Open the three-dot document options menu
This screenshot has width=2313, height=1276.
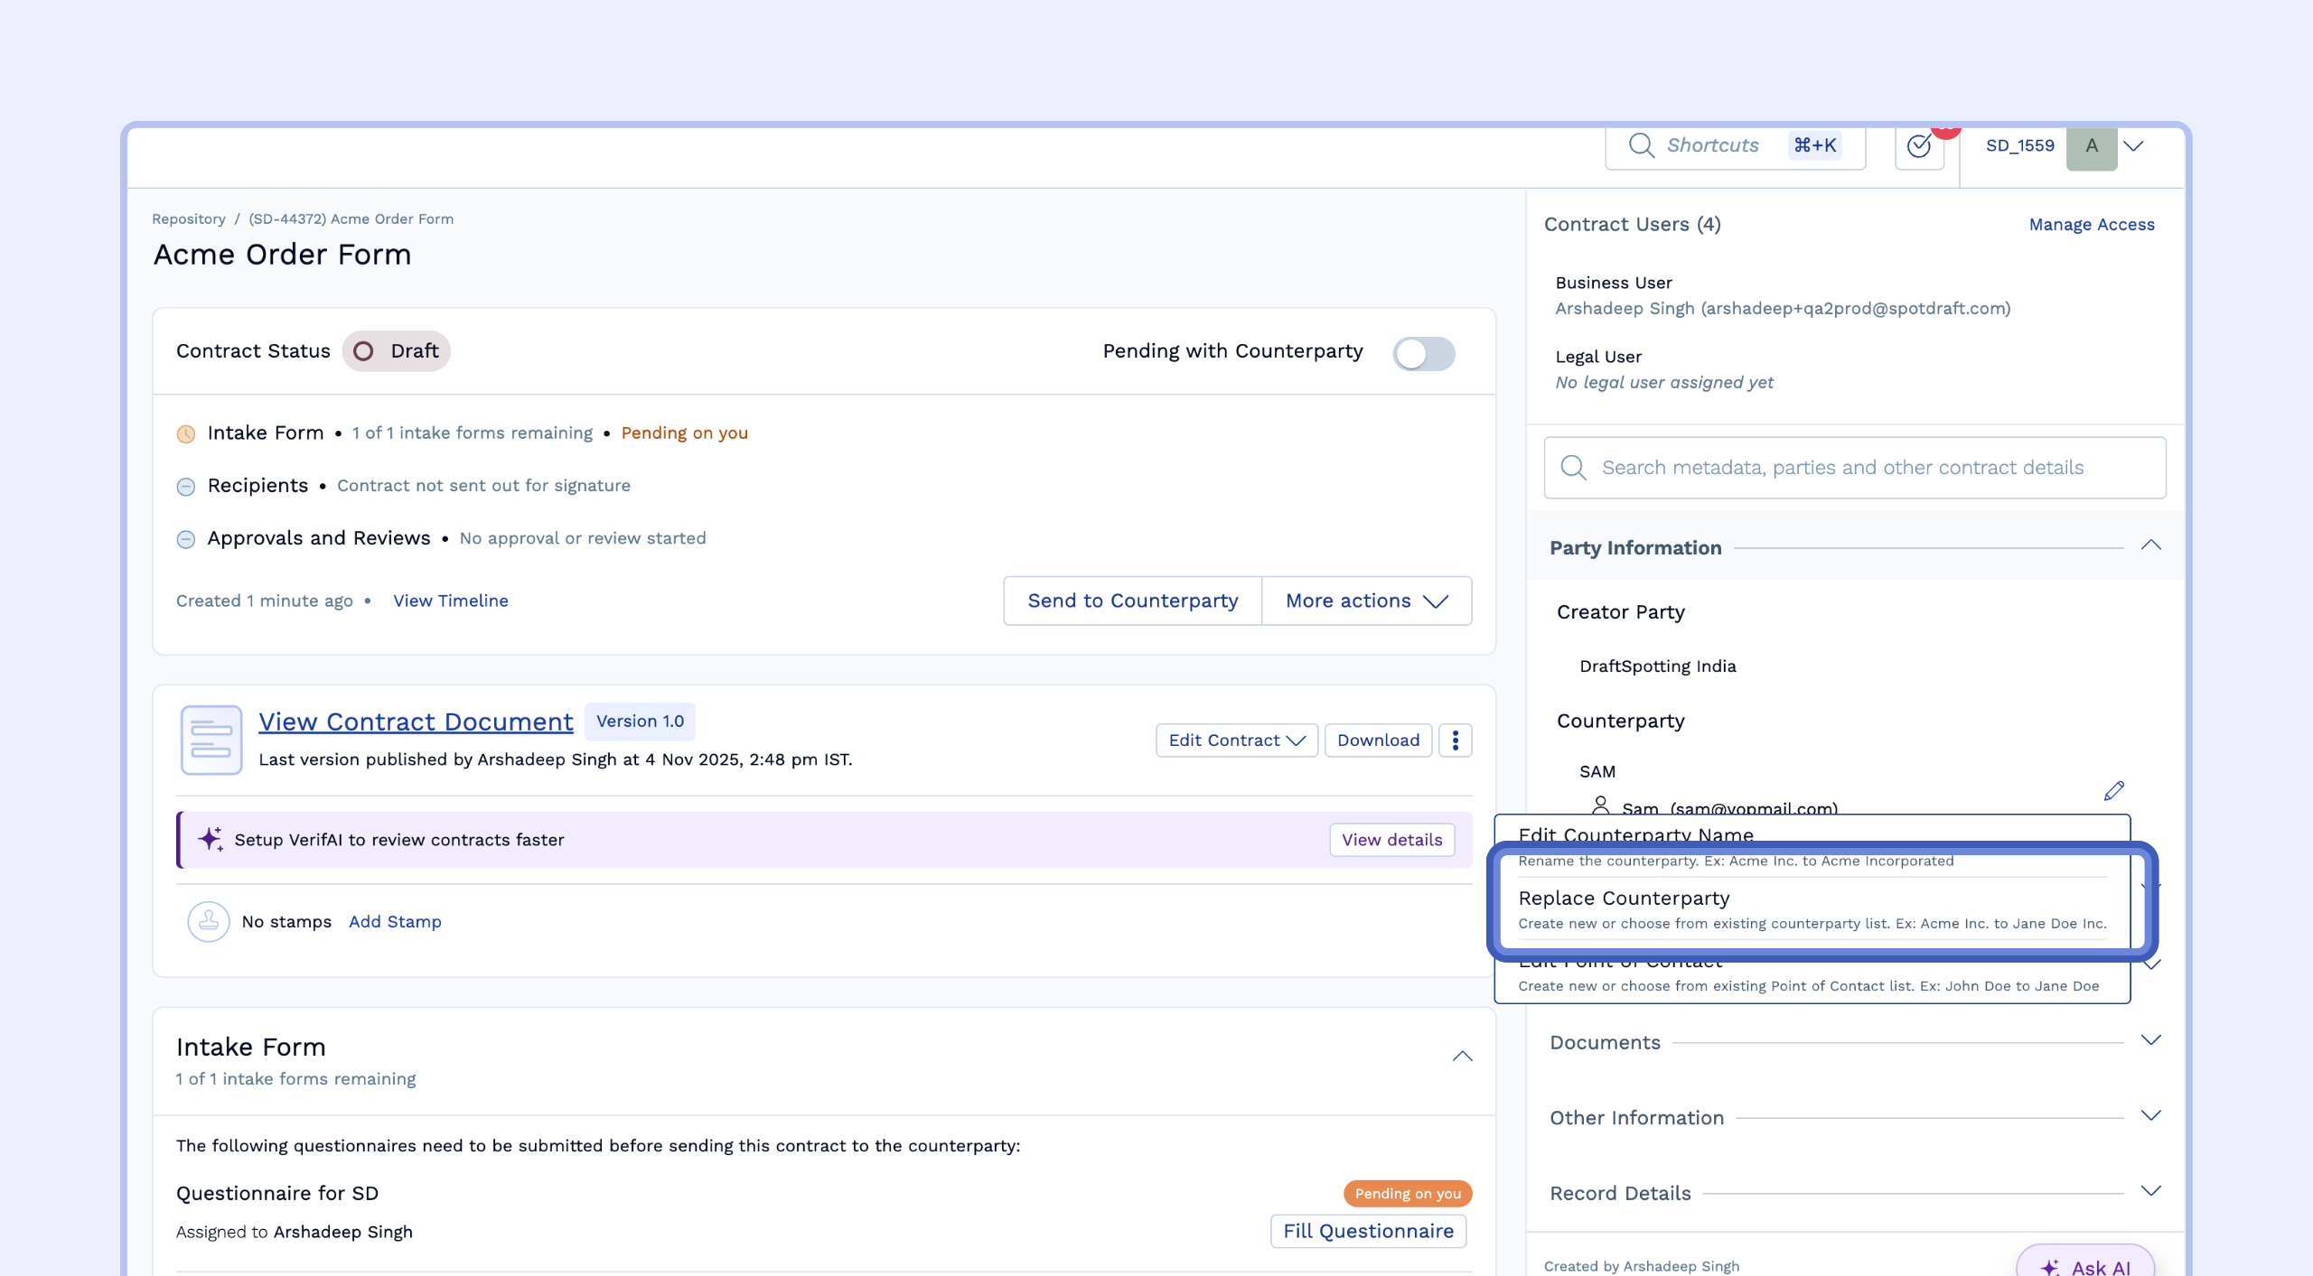(1455, 740)
